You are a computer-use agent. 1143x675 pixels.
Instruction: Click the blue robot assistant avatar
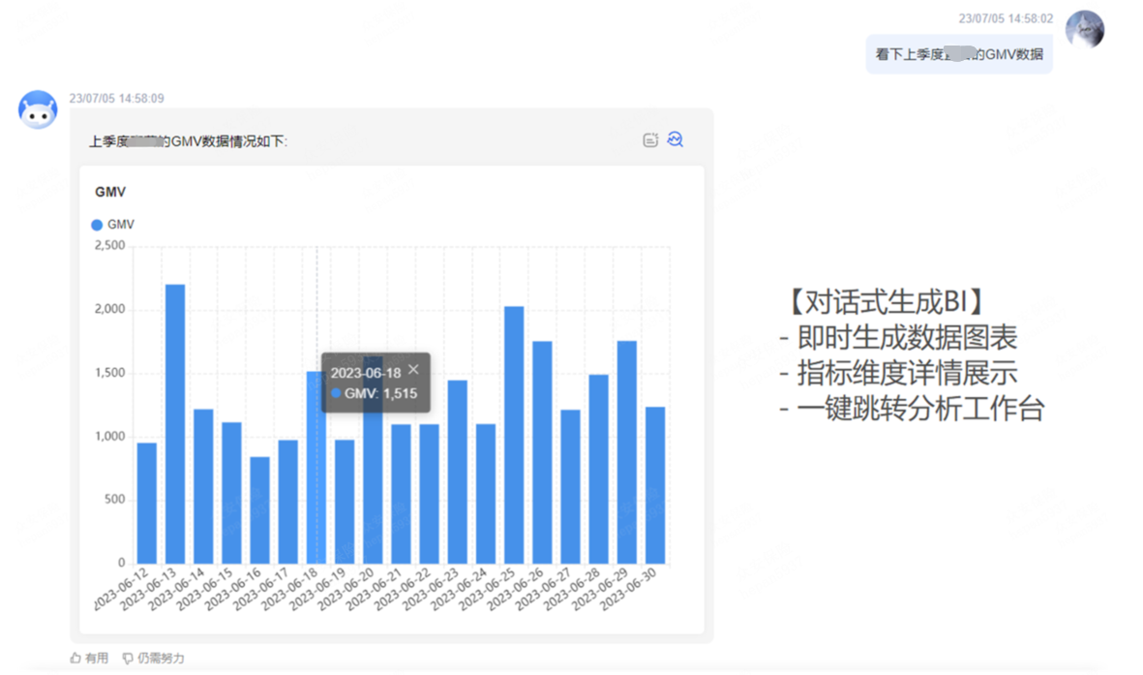38,109
